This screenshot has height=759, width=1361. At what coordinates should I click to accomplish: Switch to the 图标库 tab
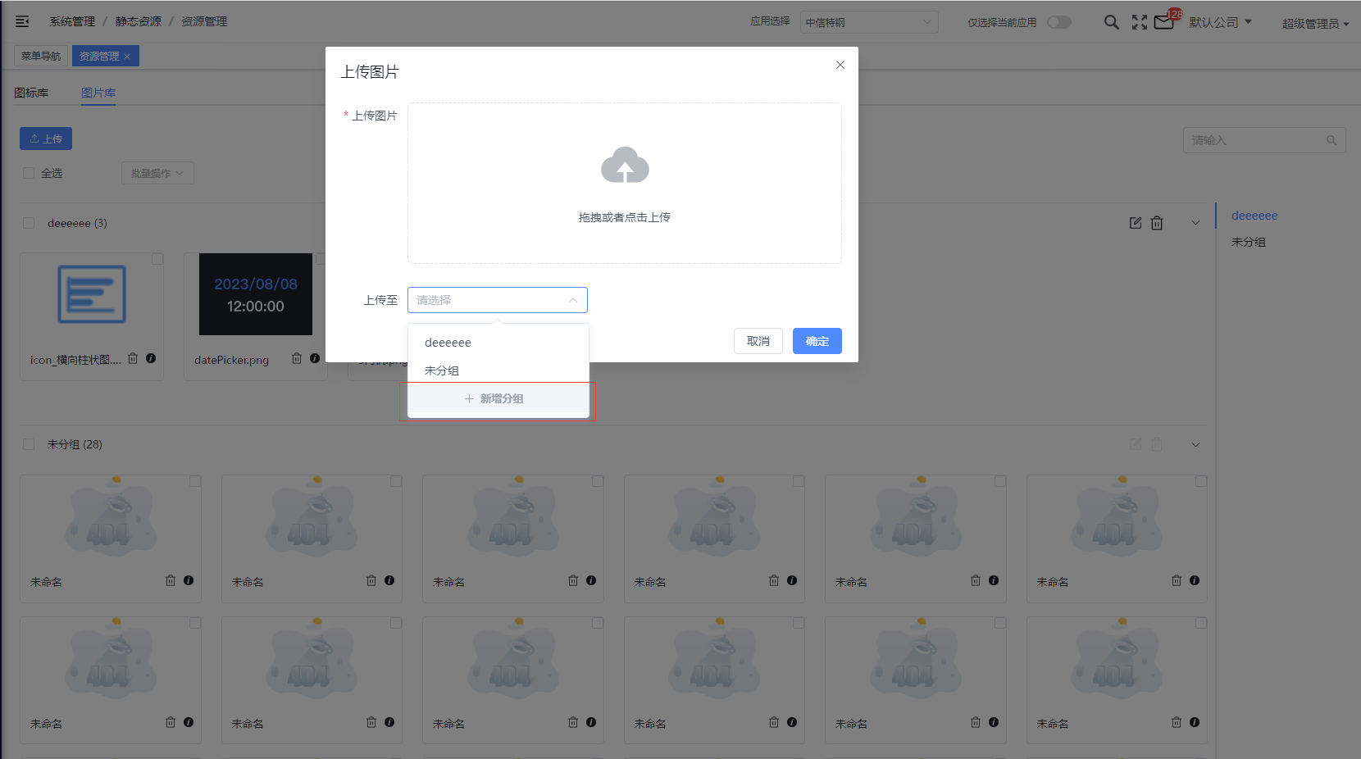(x=31, y=93)
